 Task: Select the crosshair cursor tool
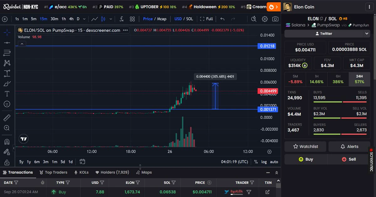coord(7,32)
